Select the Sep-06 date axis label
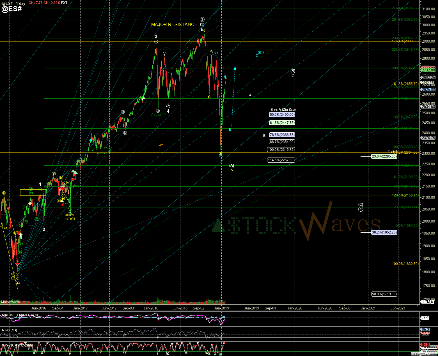 click(x=345, y=308)
